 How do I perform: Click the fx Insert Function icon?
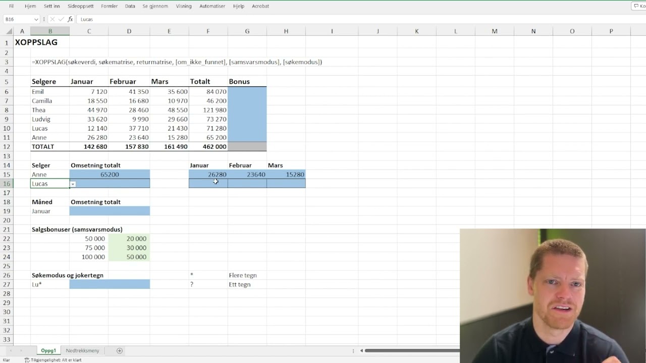pyautogui.click(x=70, y=19)
